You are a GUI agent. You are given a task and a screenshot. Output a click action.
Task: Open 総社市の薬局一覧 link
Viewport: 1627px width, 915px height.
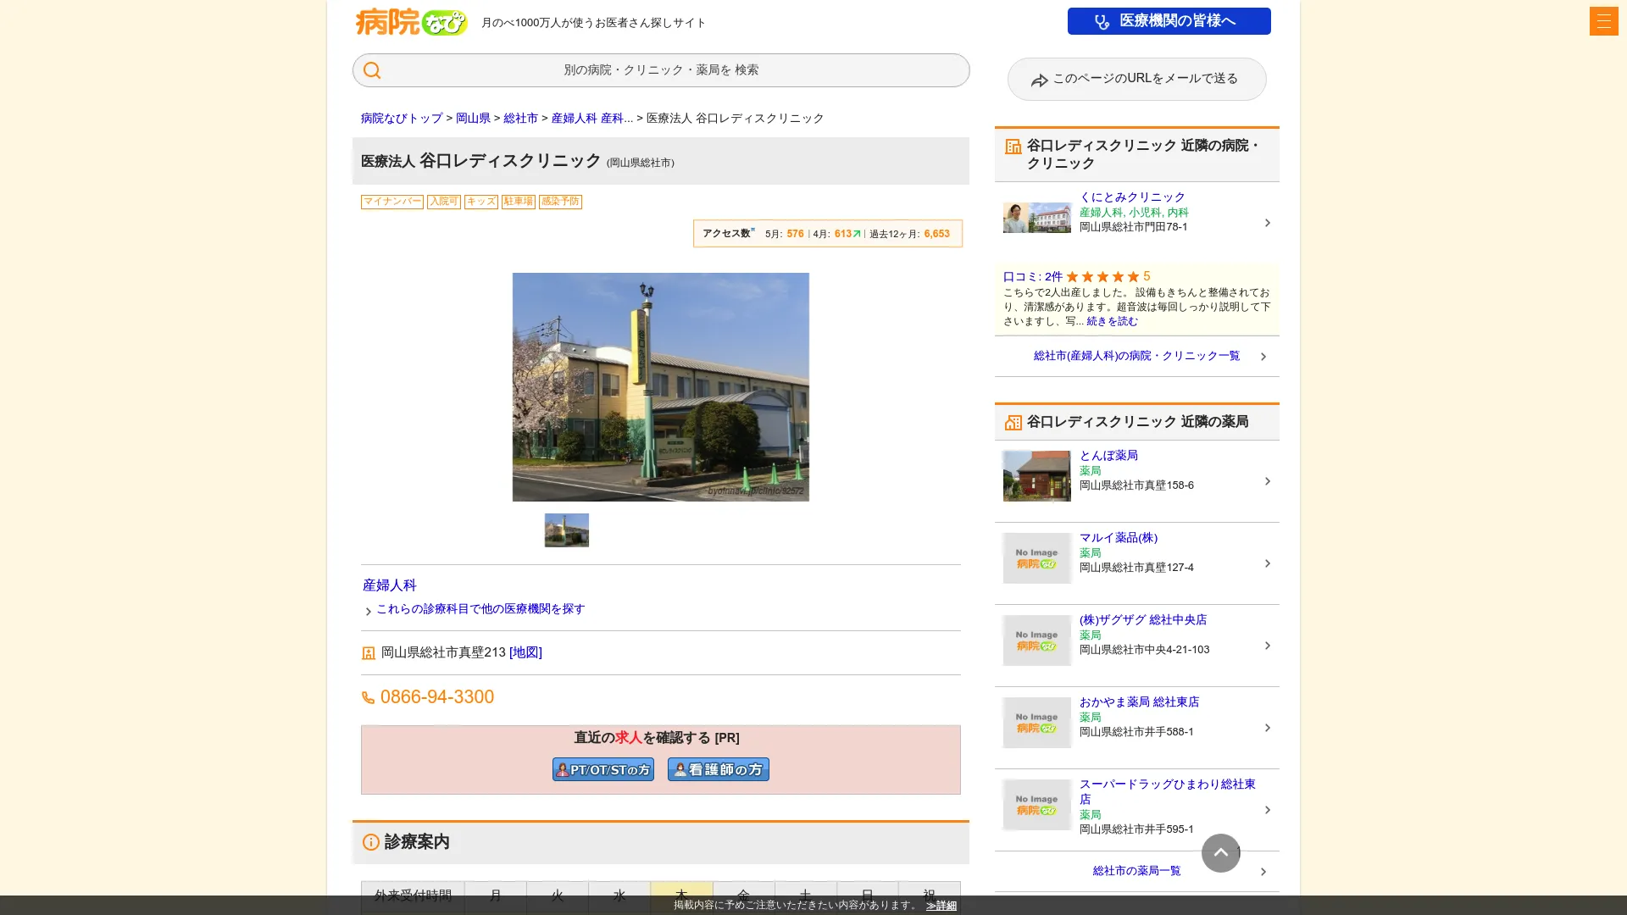point(1136,871)
